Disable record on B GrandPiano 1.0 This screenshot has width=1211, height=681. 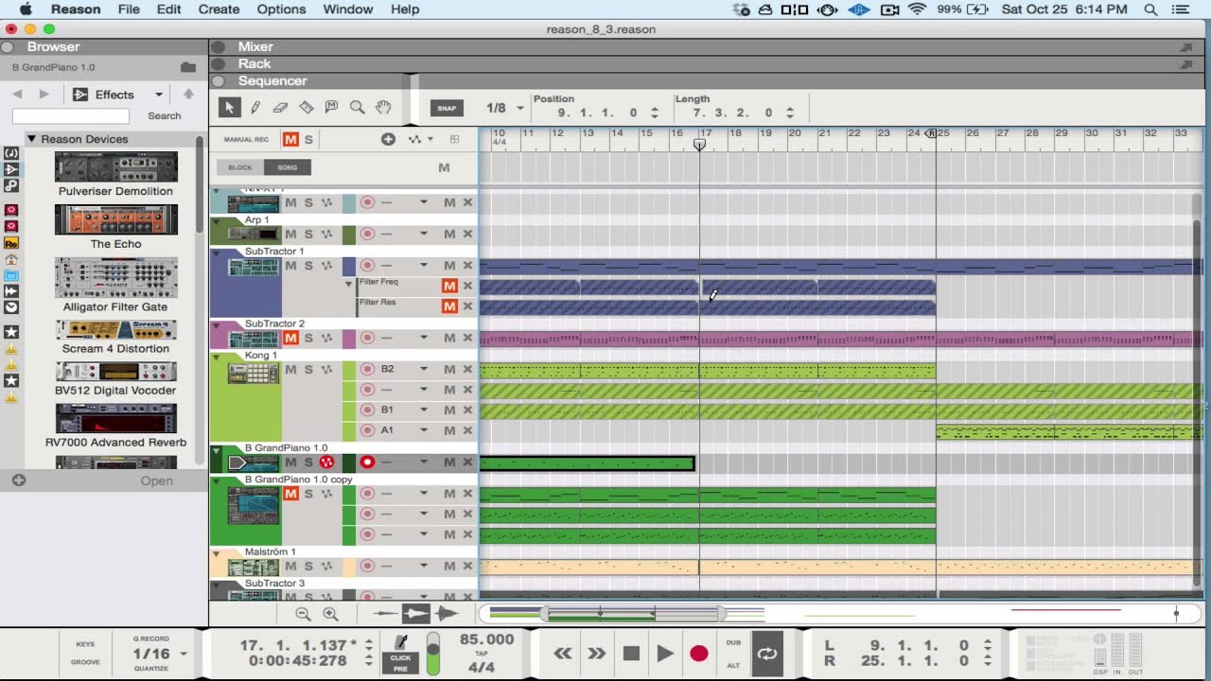coord(367,463)
